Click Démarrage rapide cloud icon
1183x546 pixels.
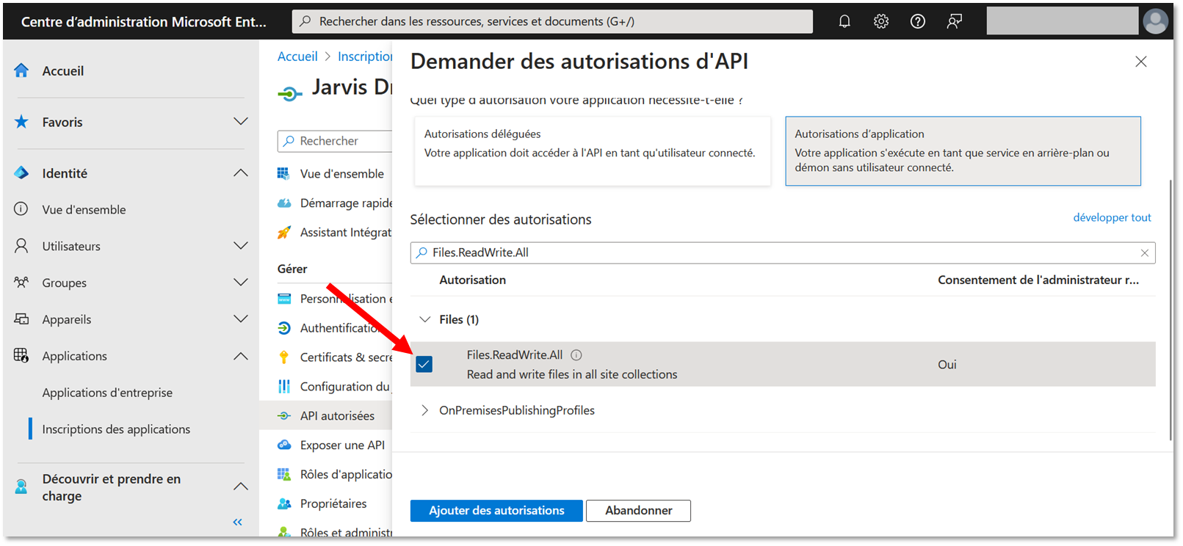(284, 203)
